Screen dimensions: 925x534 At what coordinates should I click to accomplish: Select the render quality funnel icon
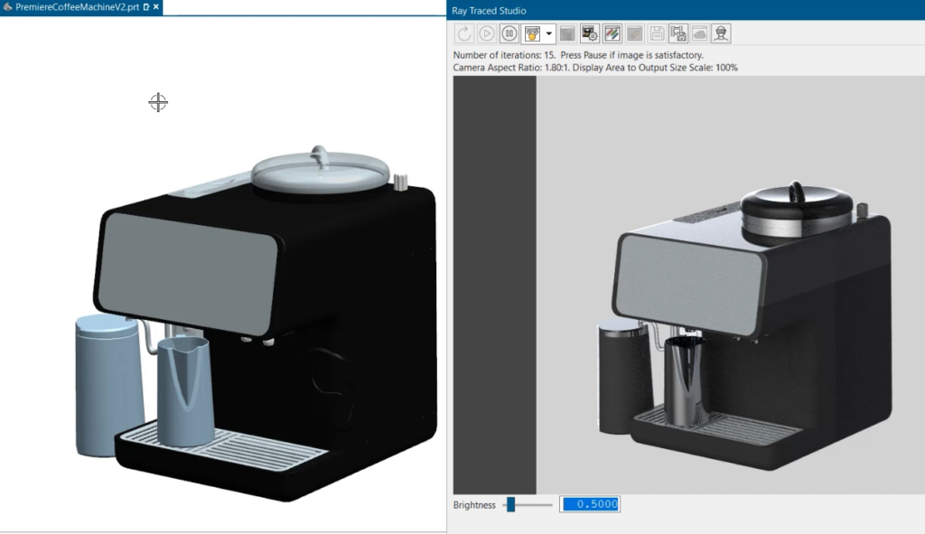532,33
